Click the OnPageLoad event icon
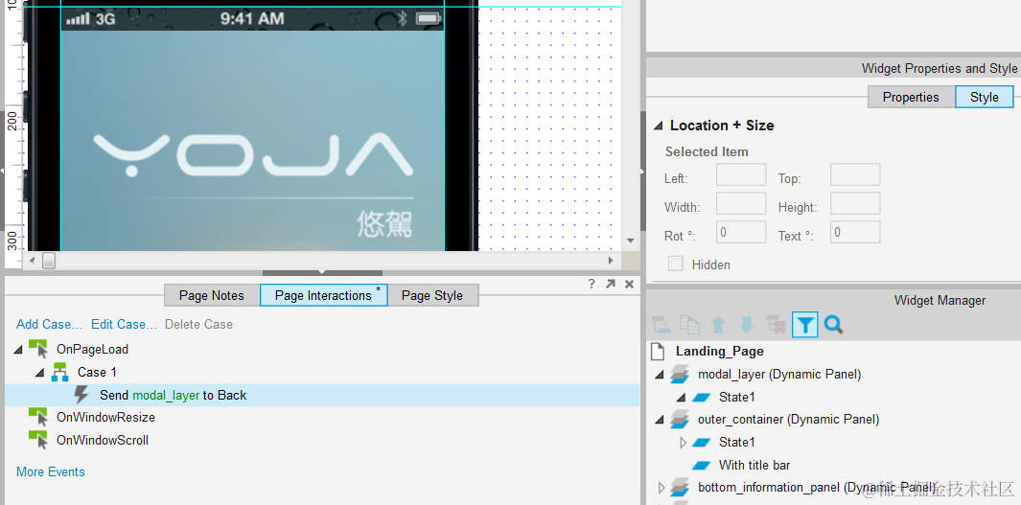Viewport: 1021px width, 505px height. coord(38,349)
